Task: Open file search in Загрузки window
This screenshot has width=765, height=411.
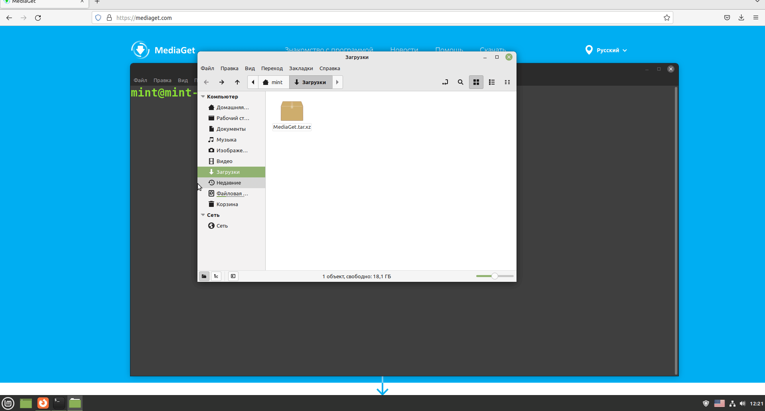Action: (461, 82)
